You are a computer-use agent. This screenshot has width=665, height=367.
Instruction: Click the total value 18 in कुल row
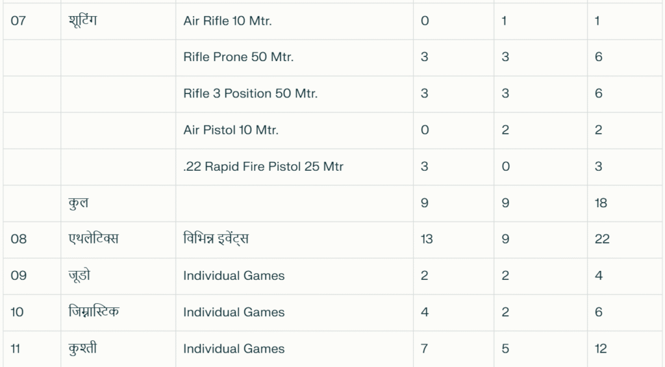(x=601, y=203)
